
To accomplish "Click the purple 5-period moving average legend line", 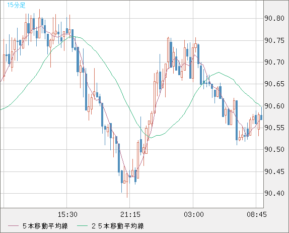I will (x=14, y=226).
